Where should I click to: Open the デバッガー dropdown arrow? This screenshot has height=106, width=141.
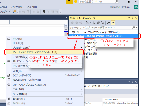[x=9, y=12]
